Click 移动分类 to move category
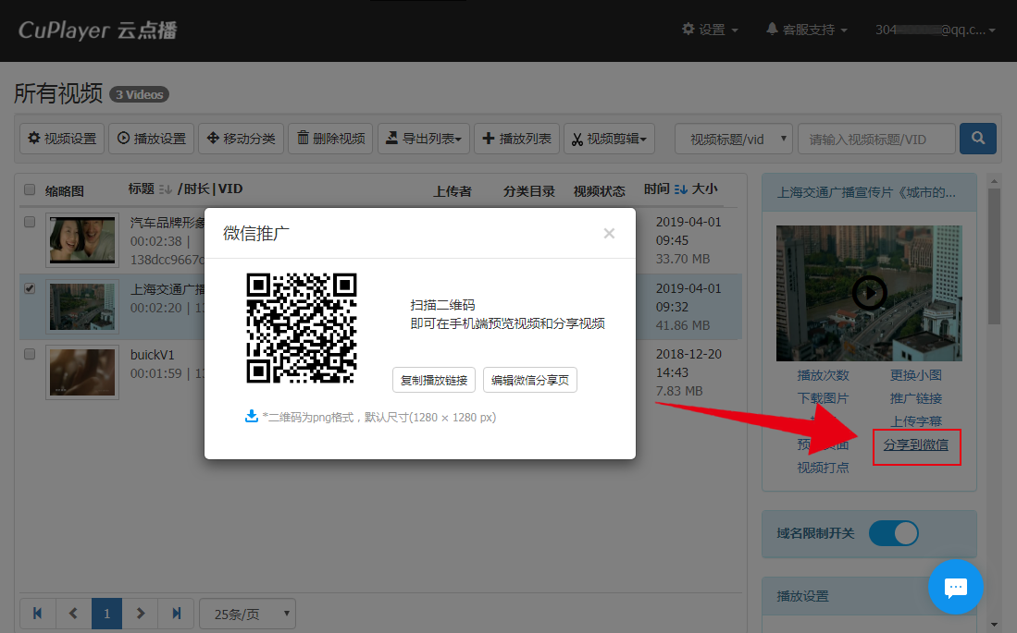This screenshot has width=1017, height=633. (242, 139)
